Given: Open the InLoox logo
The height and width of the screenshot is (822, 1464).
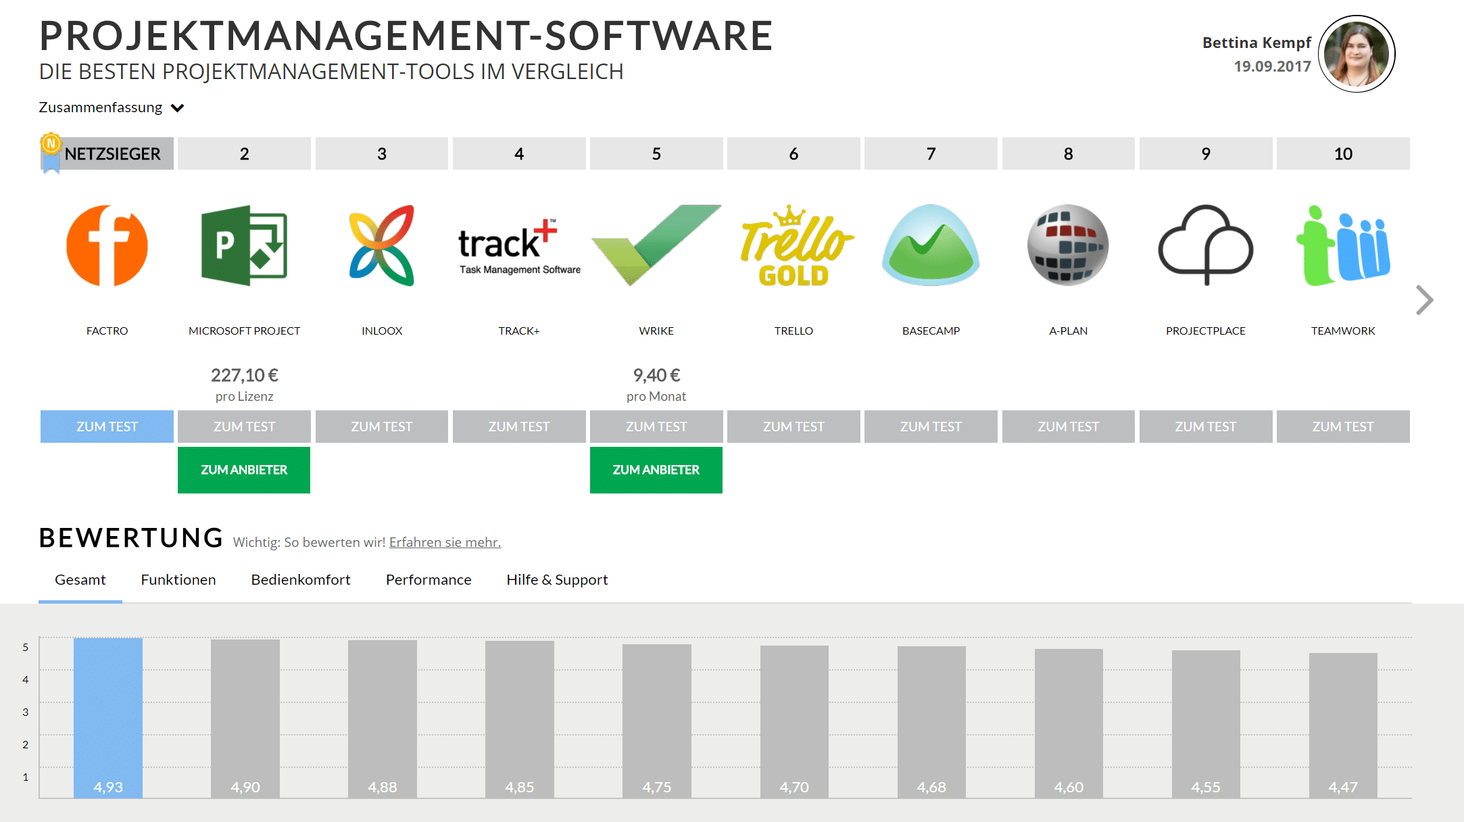Looking at the screenshot, I should point(382,245).
